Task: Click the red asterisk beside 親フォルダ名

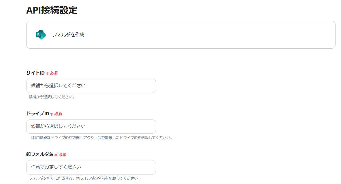Action: (x=56, y=155)
